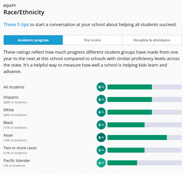Click the Two or more races 5/10 badge
Viewport: 183px width, 173px height.
[x=101, y=150]
